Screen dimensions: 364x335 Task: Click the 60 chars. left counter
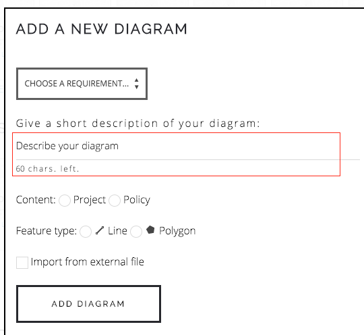[x=47, y=169]
